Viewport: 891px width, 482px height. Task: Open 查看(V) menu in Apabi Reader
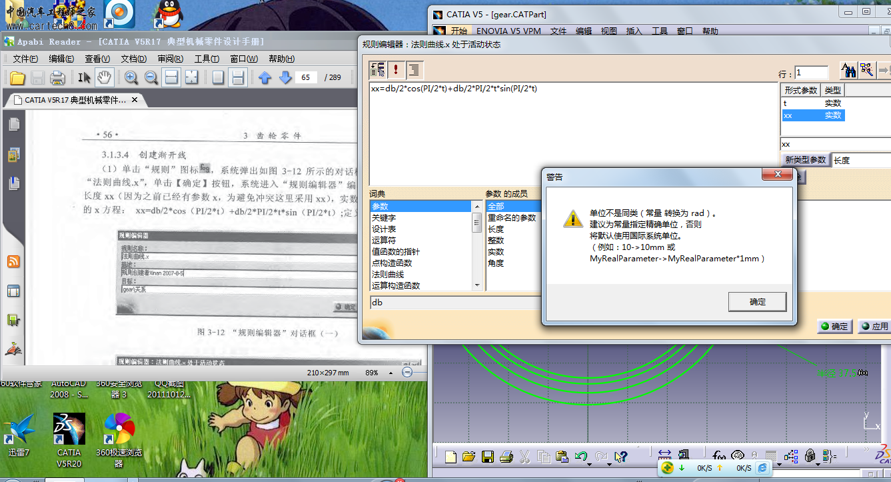click(97, 59)
